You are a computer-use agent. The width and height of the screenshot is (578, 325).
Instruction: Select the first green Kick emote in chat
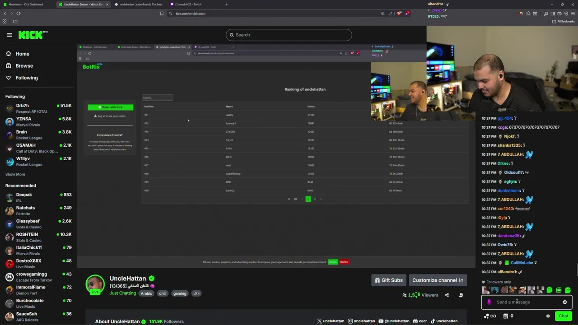point(549,290)
